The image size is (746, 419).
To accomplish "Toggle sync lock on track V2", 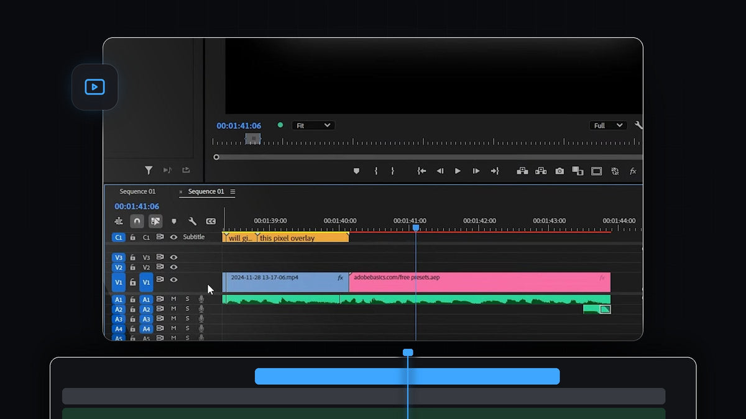I will click(x=160, y=267).
